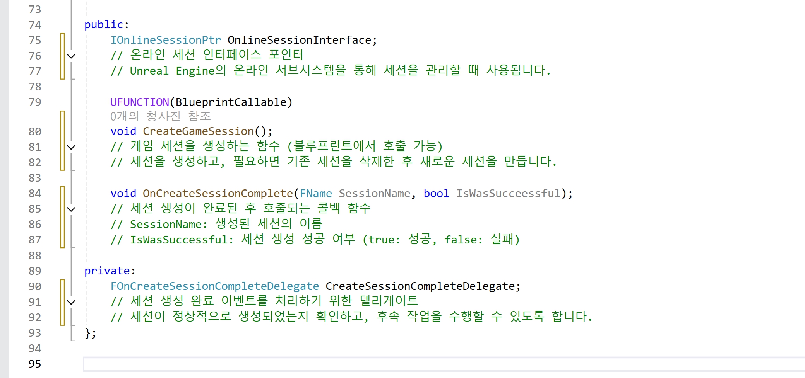Image resolution: width=805 pixels, height=378 pixels.
Task: Click line number 90 in the gutter
Action: pos(35,286)
